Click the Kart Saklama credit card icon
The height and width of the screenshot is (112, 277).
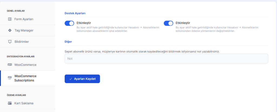[10, 103]
